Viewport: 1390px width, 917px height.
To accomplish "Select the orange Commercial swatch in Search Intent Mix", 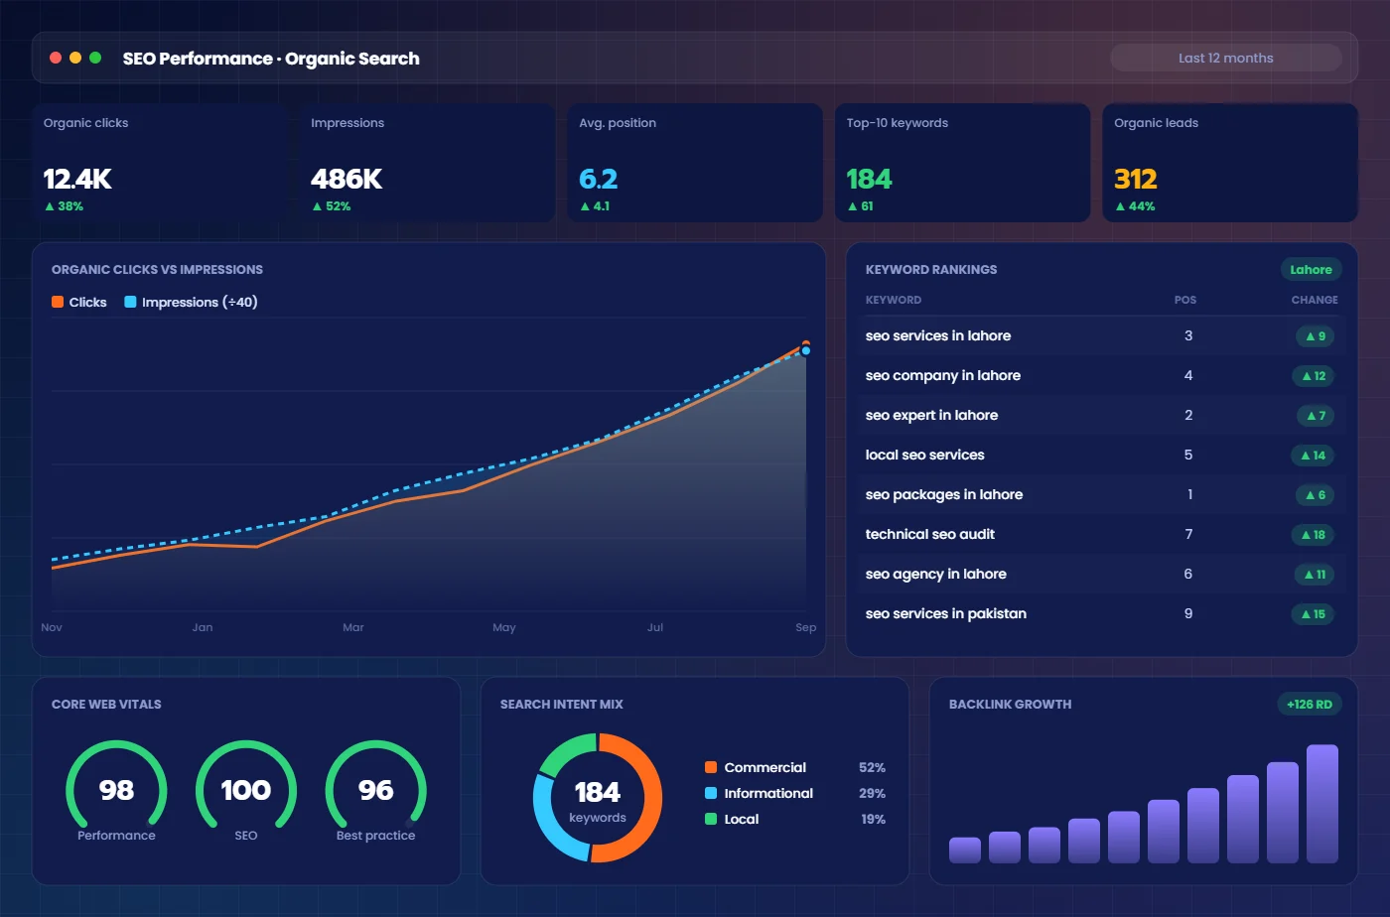I will pyautogui.click(x=711, y=767).
